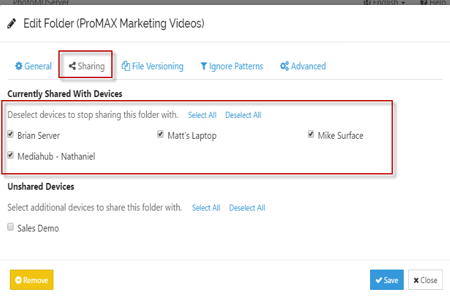Image resolution: width=450 pixels, height=296 pixels.
Task: Click the Matt's Laptop label
Action: click(x=192, y=136)
